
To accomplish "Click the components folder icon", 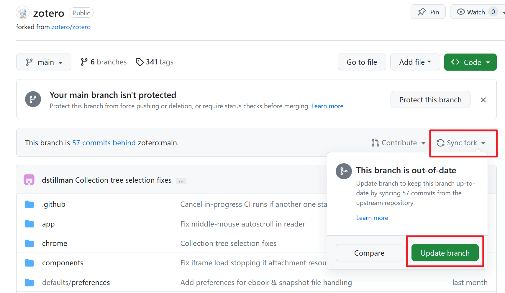I will coord(29,263).
